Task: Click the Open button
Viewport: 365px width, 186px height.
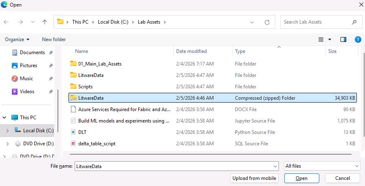Action: tap(301, 178)
